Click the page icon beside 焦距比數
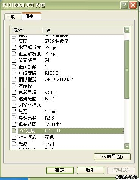Image resolution: width=140 pixels, height=180 pixels. pos(14,118)
